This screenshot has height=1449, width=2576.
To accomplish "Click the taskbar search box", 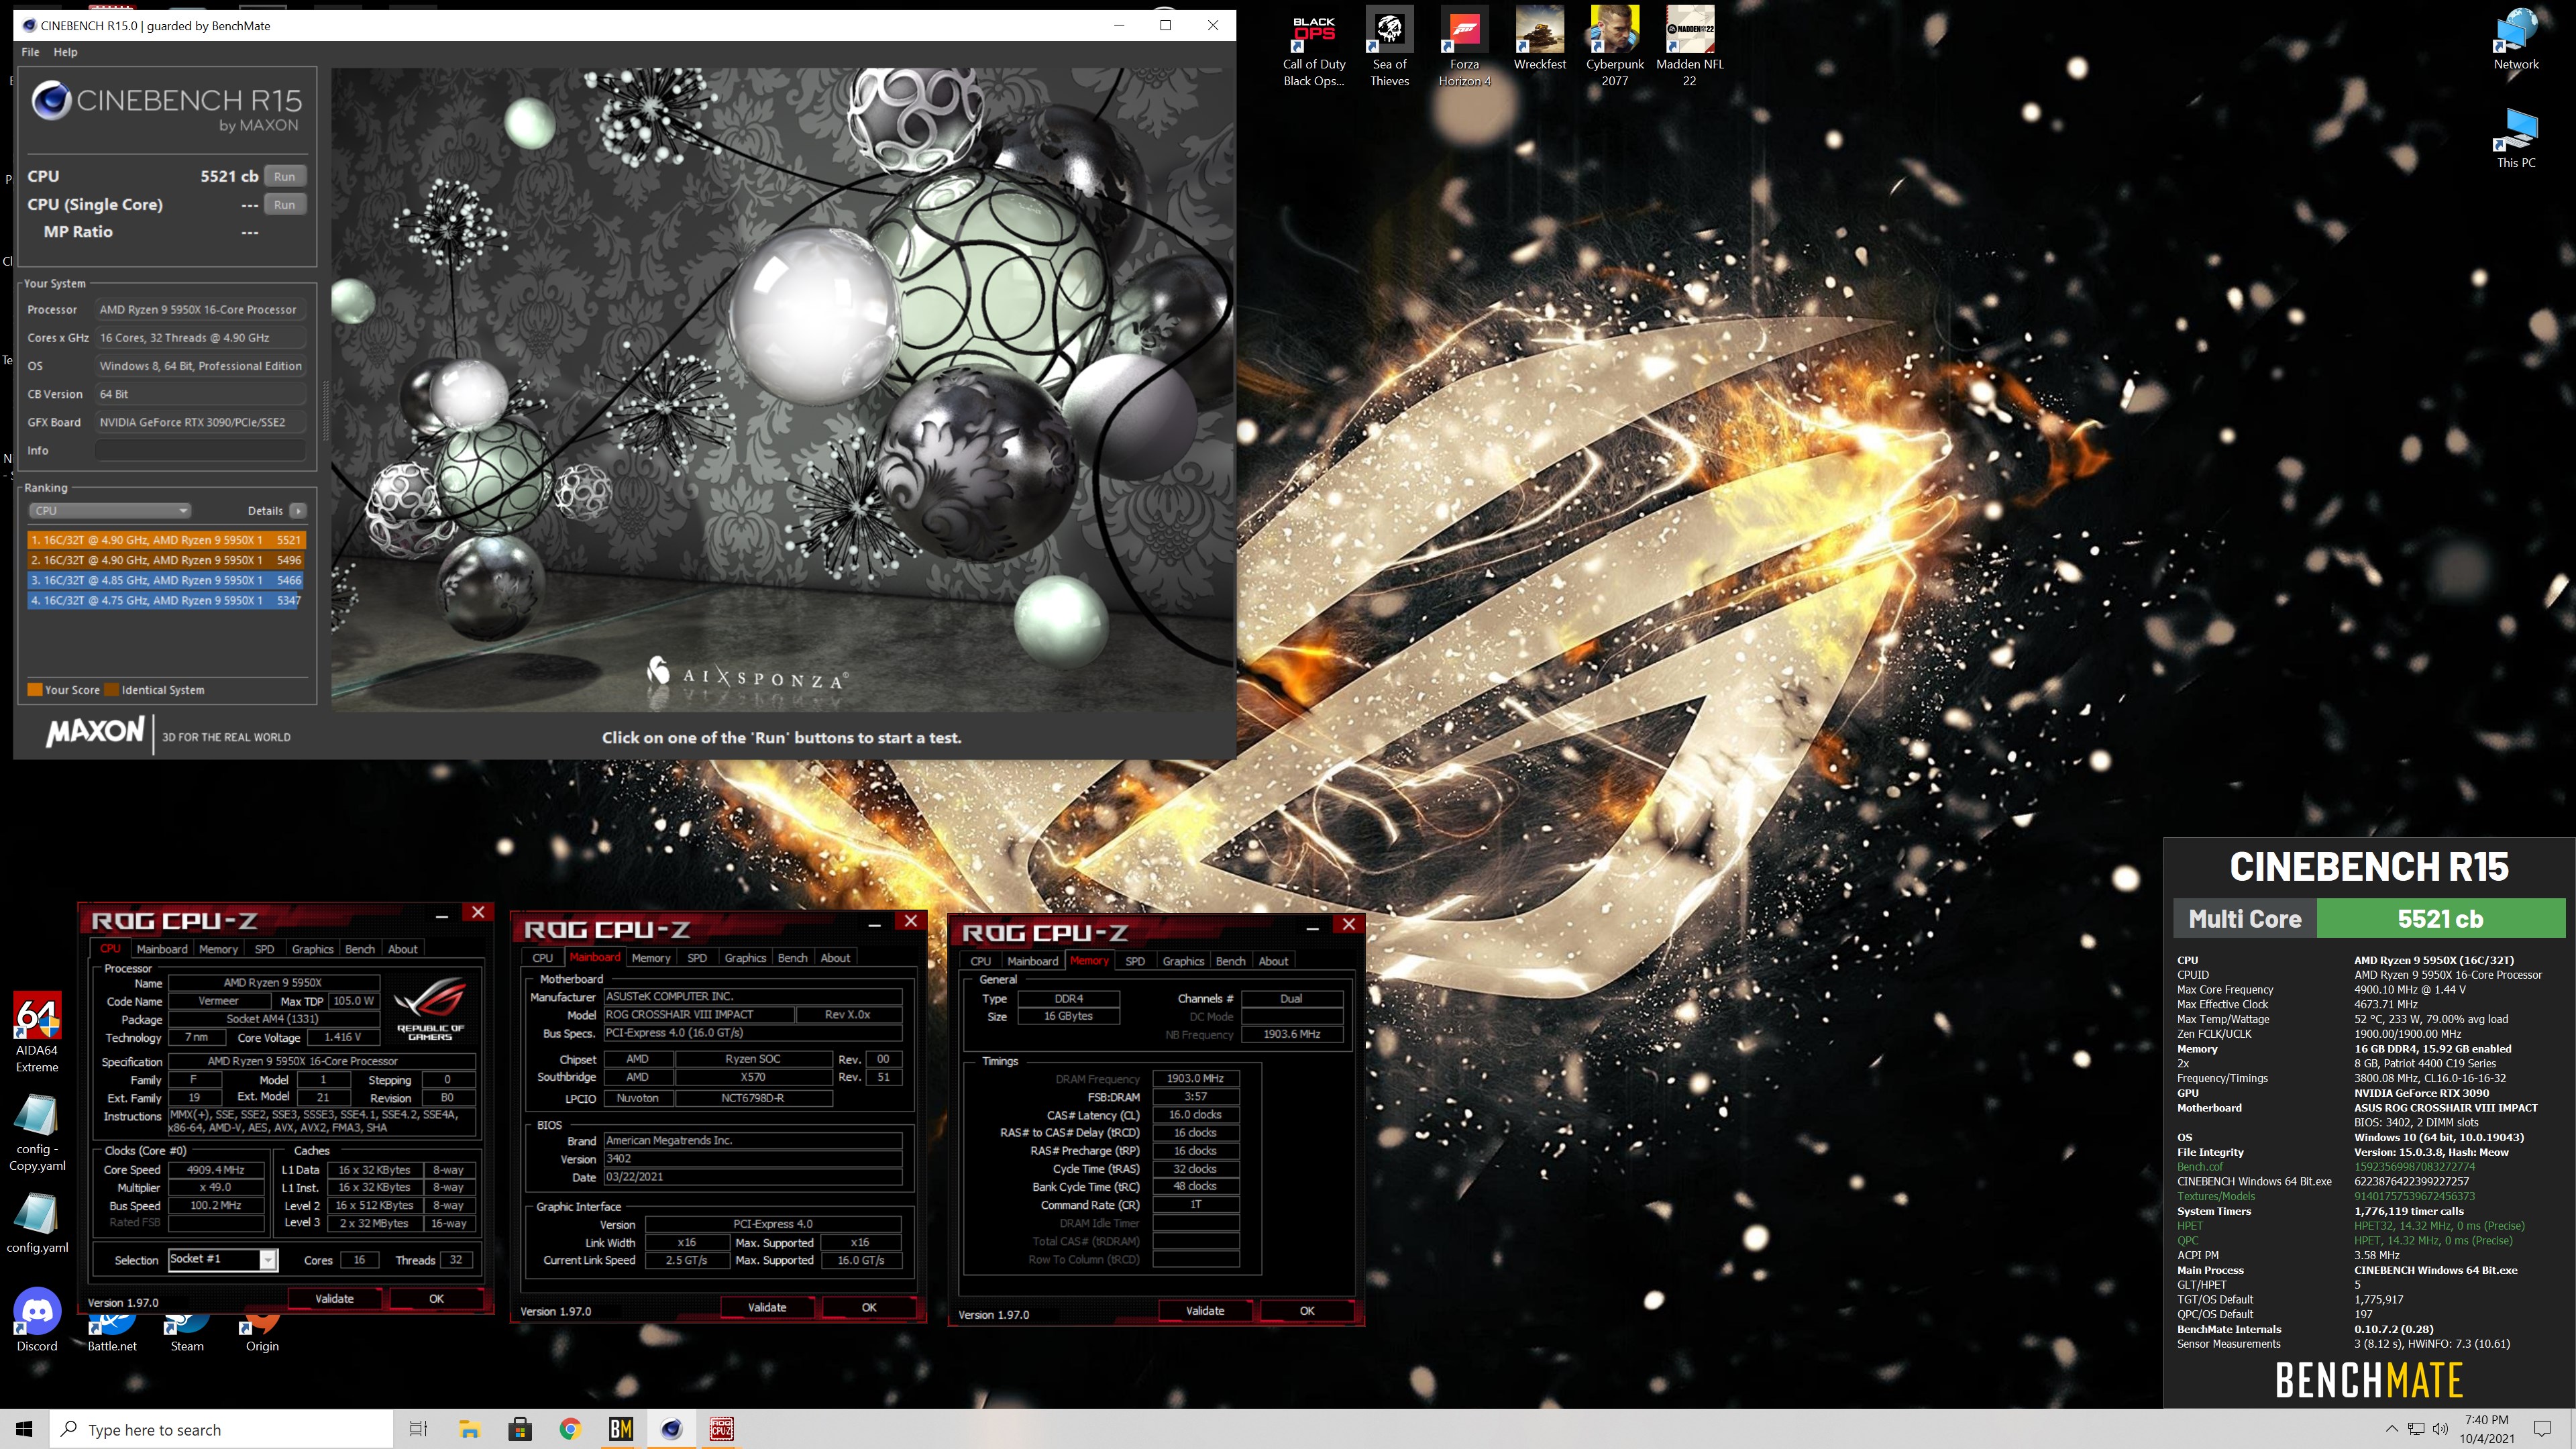I will pos(222,1429).
